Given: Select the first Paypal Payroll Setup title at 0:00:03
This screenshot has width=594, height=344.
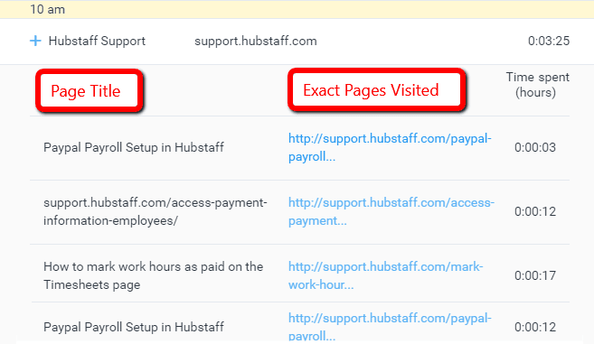Looking at the screenshot, I should [x=134, y=147].
